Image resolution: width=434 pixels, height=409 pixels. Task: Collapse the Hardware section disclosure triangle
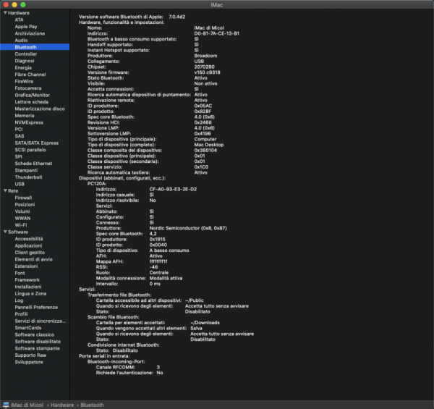(x=5, y=14)
